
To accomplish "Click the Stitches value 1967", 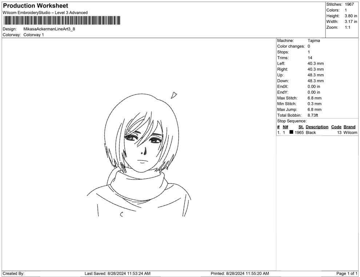I will pos(349,4).
